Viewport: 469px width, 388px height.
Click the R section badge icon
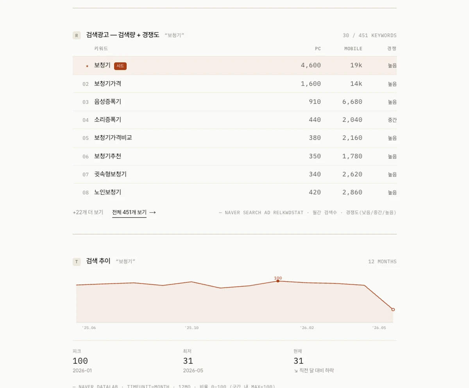77,36
